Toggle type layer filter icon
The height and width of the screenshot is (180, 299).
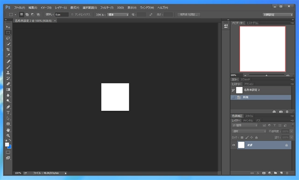[x=274, y=125]
